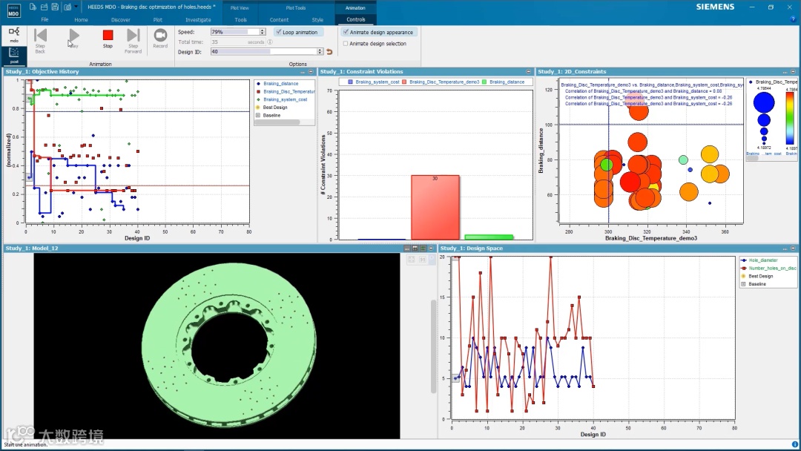The height and width of the screenshot is (451, 801).
Task: Adjust the Design ID stepper
Action: [320, 52]
